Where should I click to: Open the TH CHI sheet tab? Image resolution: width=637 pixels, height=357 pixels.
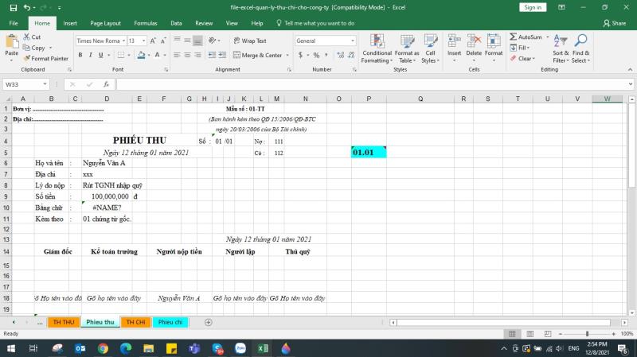135,322
